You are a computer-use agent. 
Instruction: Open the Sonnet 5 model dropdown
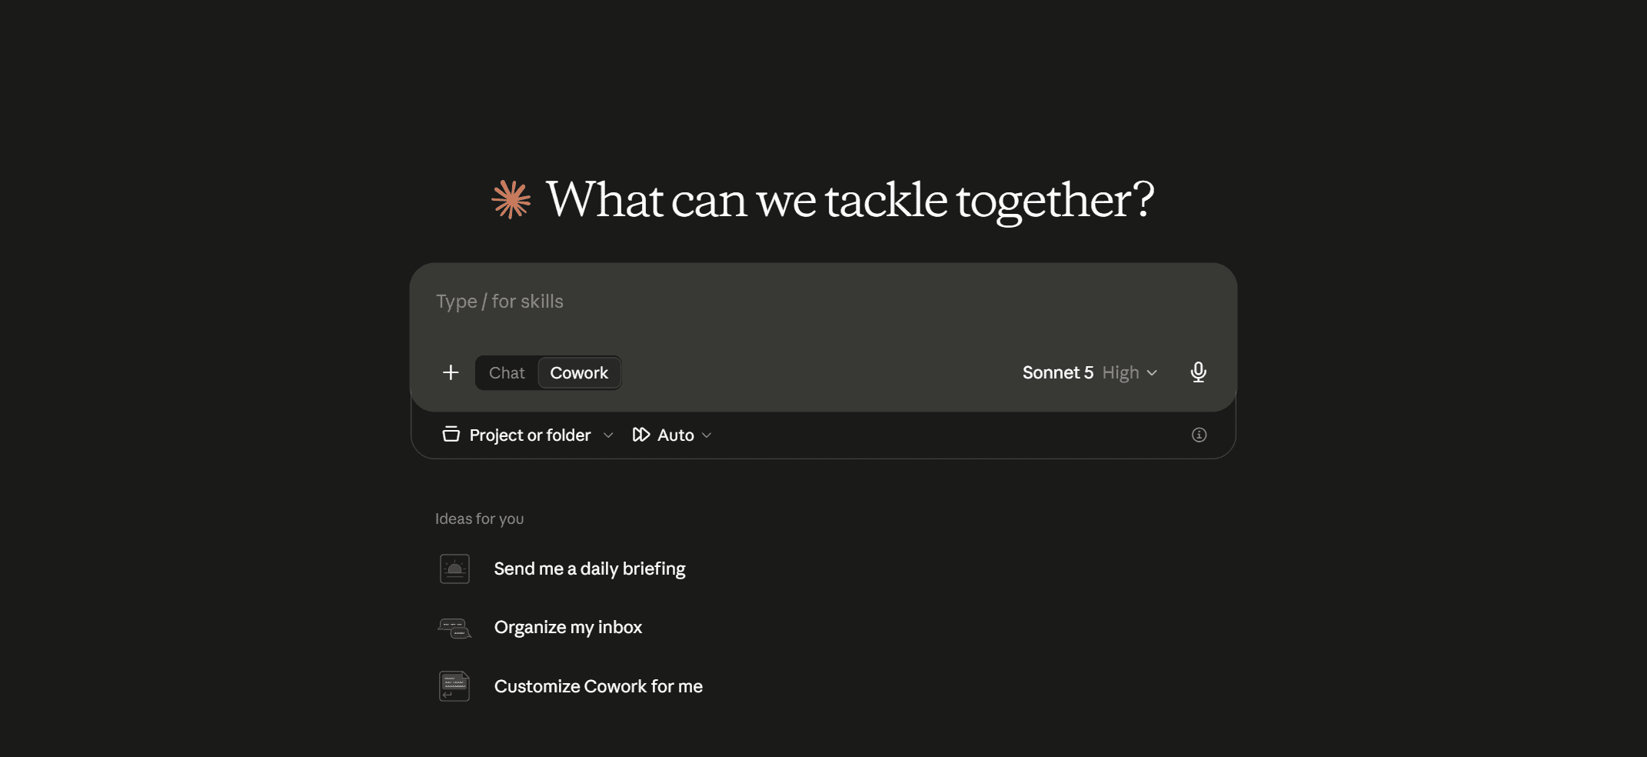pos(1058,372)
